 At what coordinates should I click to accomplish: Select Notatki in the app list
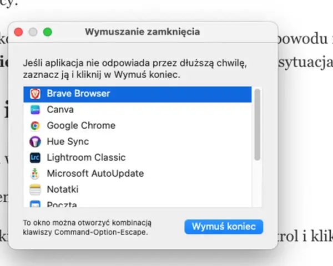click(138, 190)
